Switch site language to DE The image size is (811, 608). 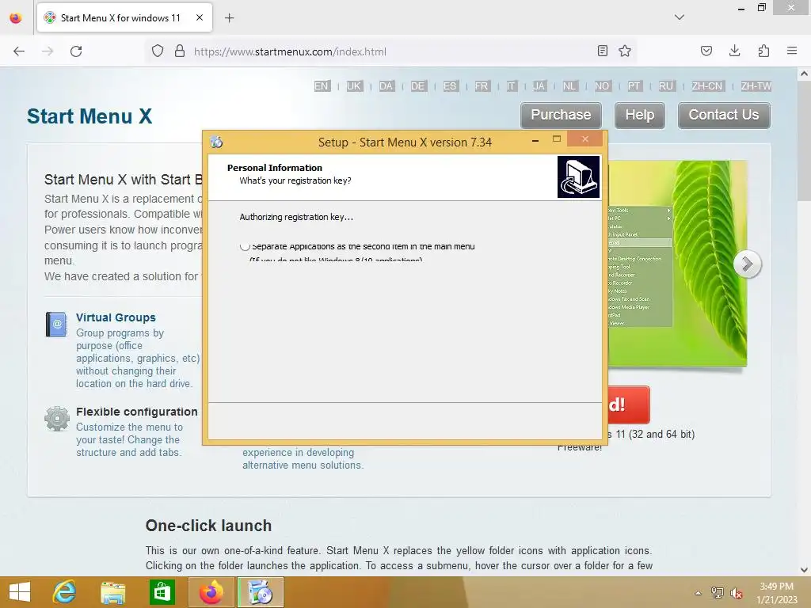418,85
